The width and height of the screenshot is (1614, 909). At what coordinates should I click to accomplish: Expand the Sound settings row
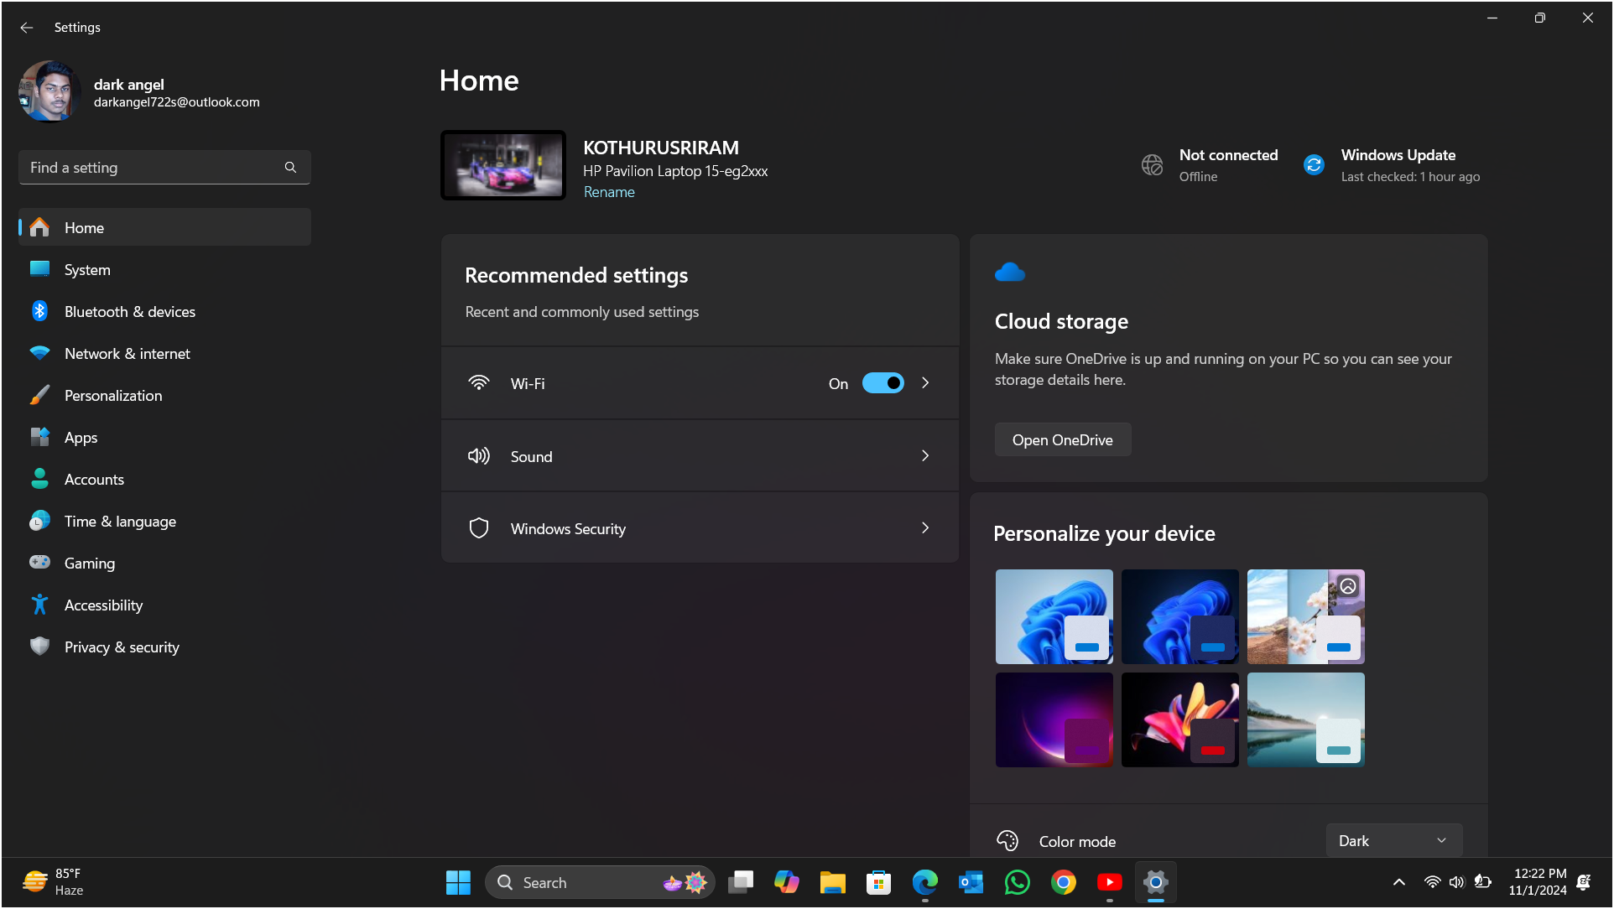(x=700, y=455)
